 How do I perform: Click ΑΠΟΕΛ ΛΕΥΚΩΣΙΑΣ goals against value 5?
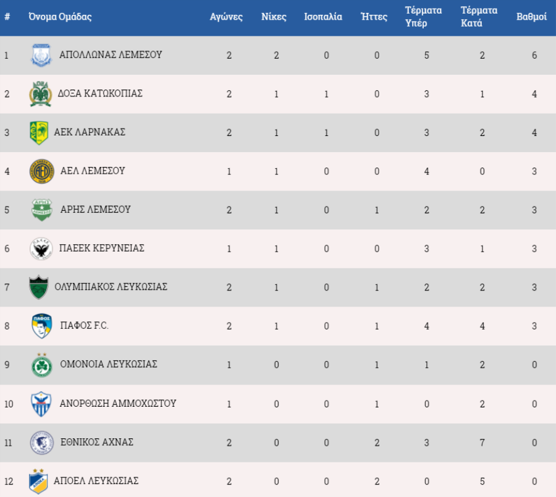[482, 482]
